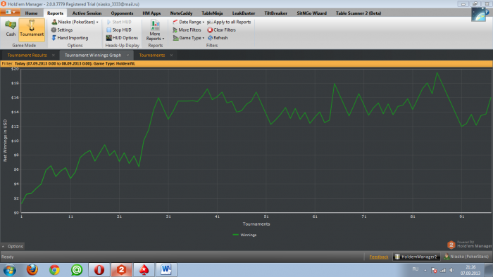Open the Game Type filter dropdown
This screenshot has width=493, height=277.
[188, 38]
